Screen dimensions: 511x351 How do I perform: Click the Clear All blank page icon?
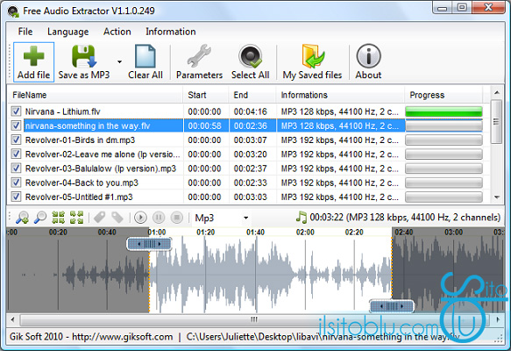pyautogui.click(x=145, y=56)
